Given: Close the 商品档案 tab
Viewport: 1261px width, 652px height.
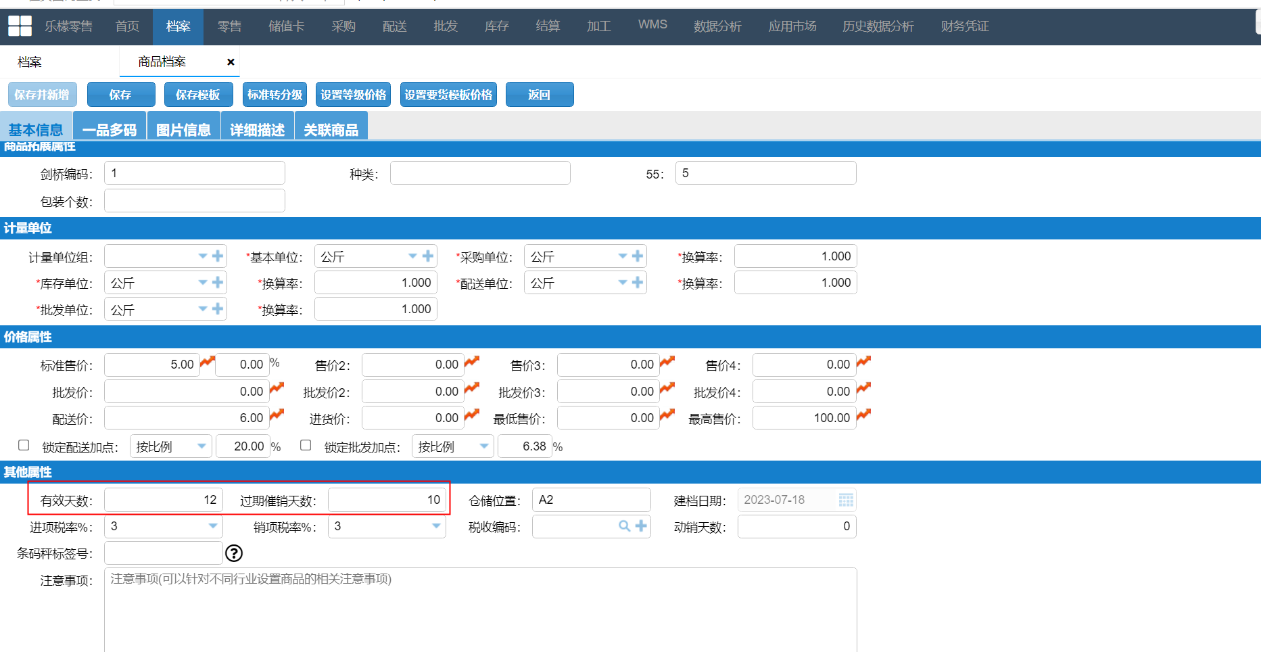Looking at the screenshot, I should coord(231,62).
